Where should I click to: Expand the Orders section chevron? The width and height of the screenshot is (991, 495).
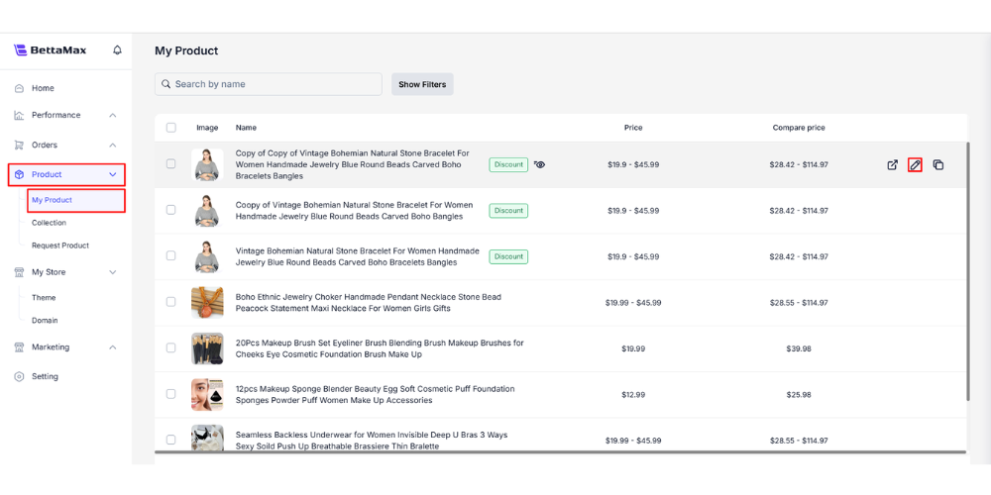113,145
